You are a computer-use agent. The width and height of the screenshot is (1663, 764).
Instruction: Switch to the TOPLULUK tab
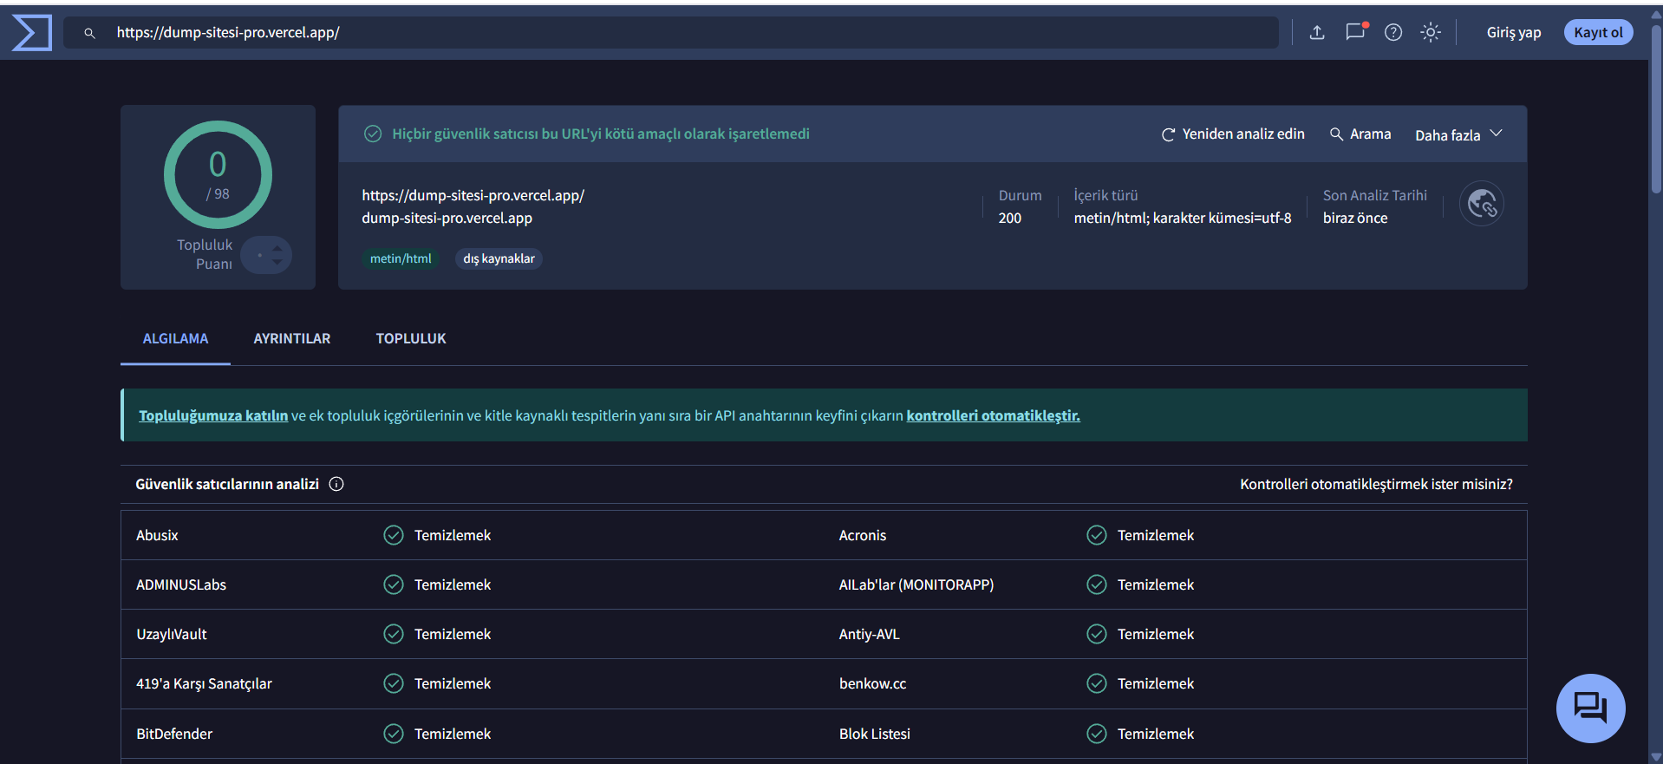(411, 338)
